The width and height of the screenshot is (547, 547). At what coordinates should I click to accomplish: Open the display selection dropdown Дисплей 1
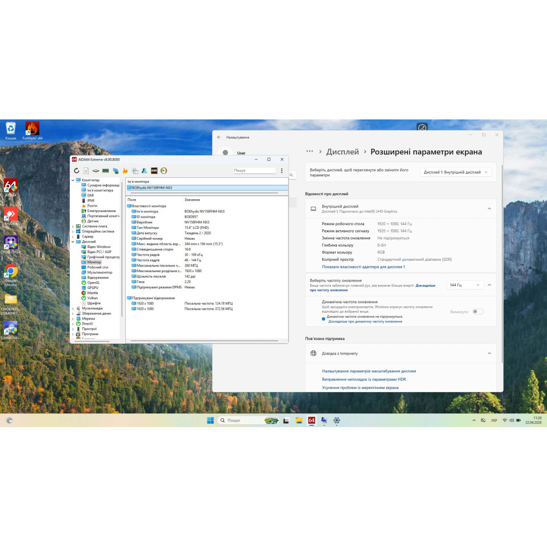[456, 172]
